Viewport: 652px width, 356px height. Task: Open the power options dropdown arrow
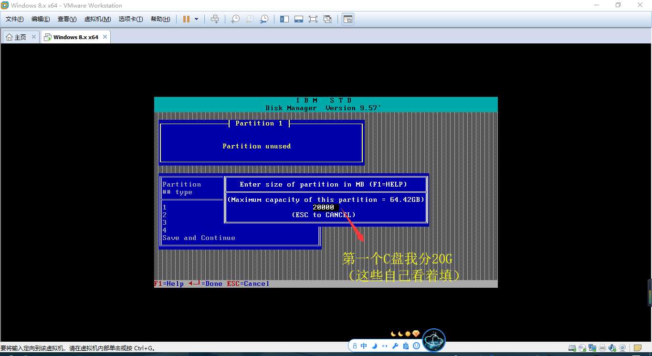point(196,19)
